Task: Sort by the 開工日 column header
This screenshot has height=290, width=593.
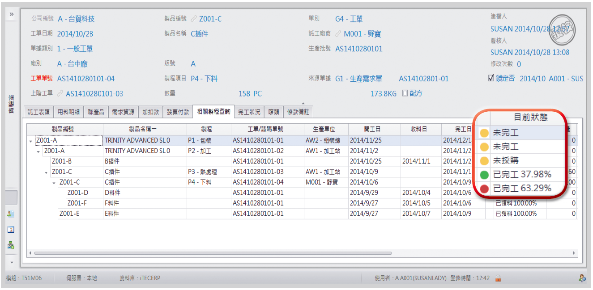Action: coord(375,129)
